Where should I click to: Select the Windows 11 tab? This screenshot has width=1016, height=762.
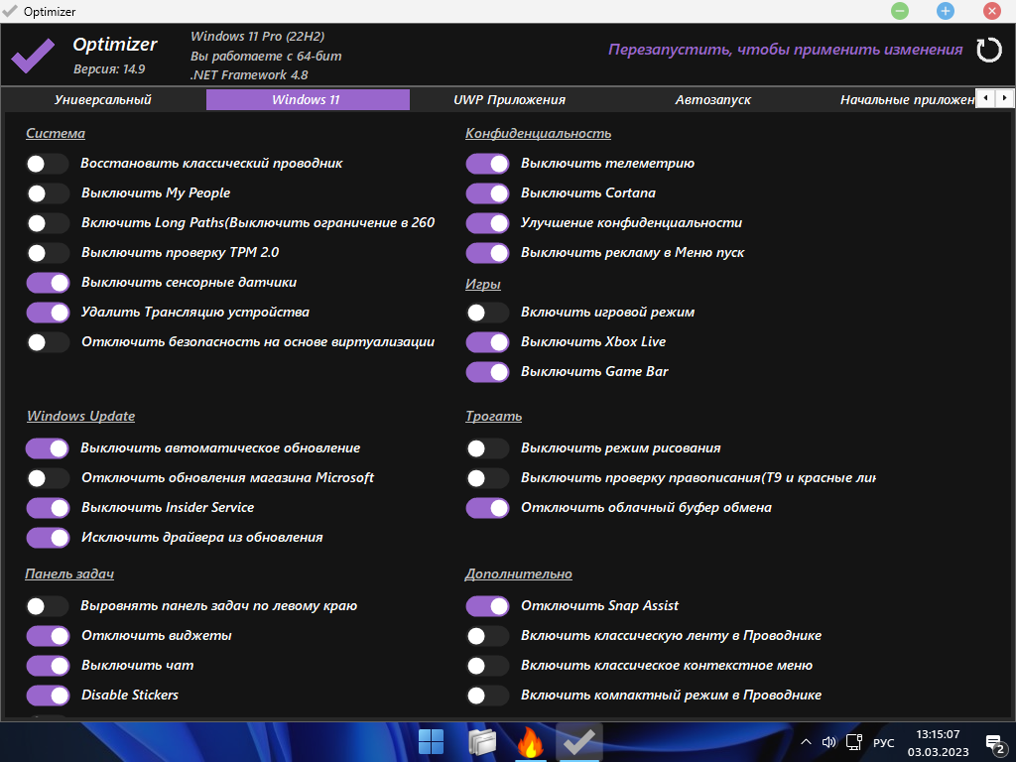click(308, 100)
